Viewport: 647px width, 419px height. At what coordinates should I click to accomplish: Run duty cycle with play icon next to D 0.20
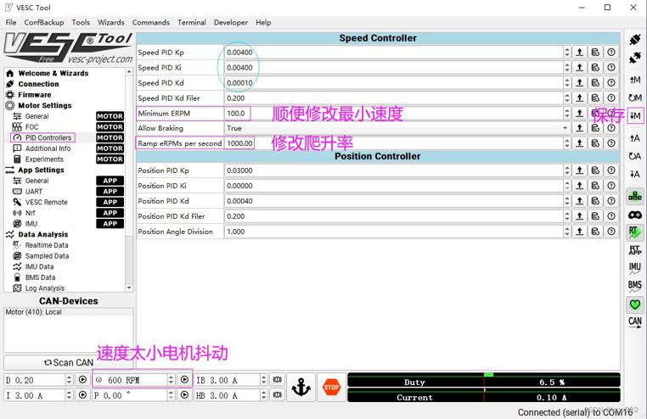pyautogui.click(x=82, y=379)
